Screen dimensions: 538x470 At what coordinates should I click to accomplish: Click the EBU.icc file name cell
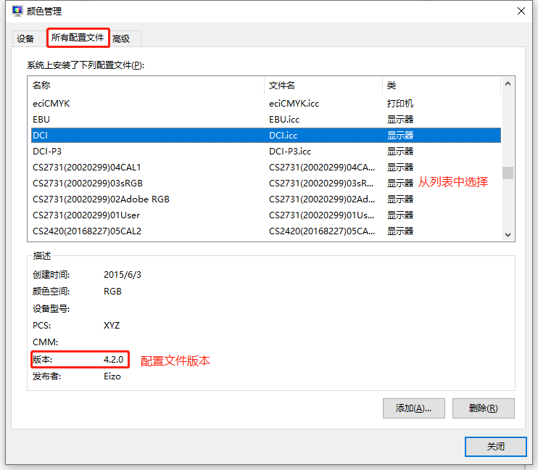[284, 120]
